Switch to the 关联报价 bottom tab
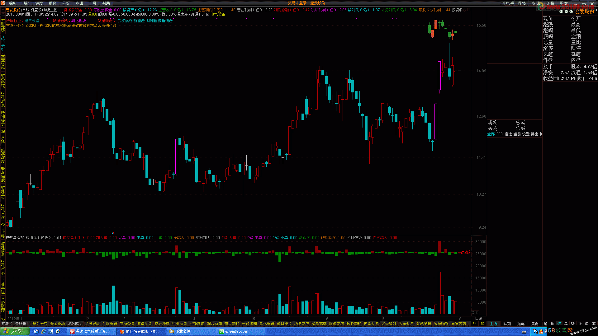Viewport: 598px width, 336px height. (x=23, y=324)
